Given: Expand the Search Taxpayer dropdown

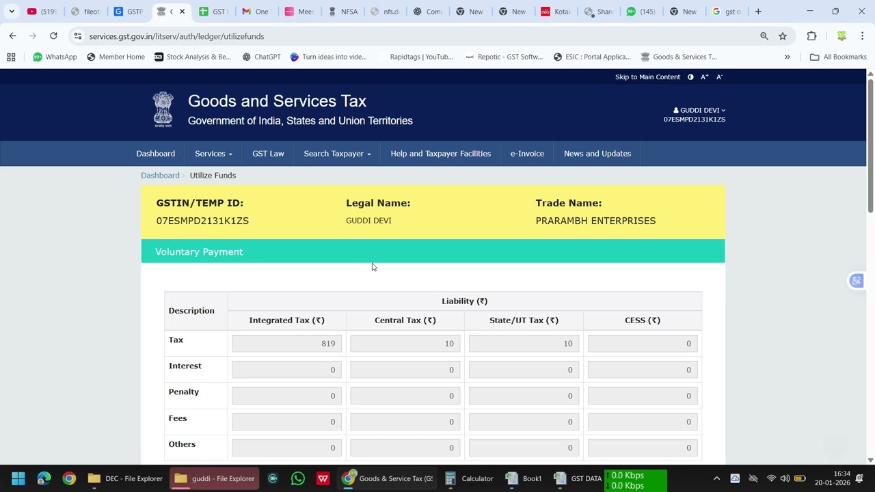Looking at the screenshot, I should point(337,154).
